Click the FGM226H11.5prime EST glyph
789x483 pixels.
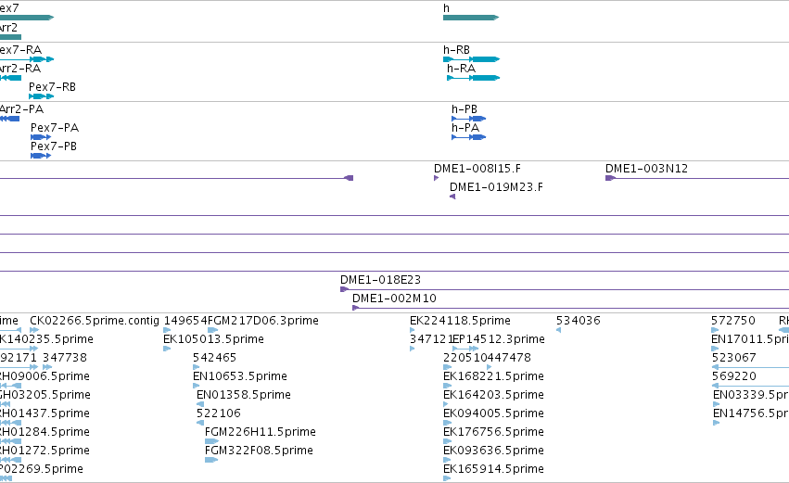(x=211, y=441)
